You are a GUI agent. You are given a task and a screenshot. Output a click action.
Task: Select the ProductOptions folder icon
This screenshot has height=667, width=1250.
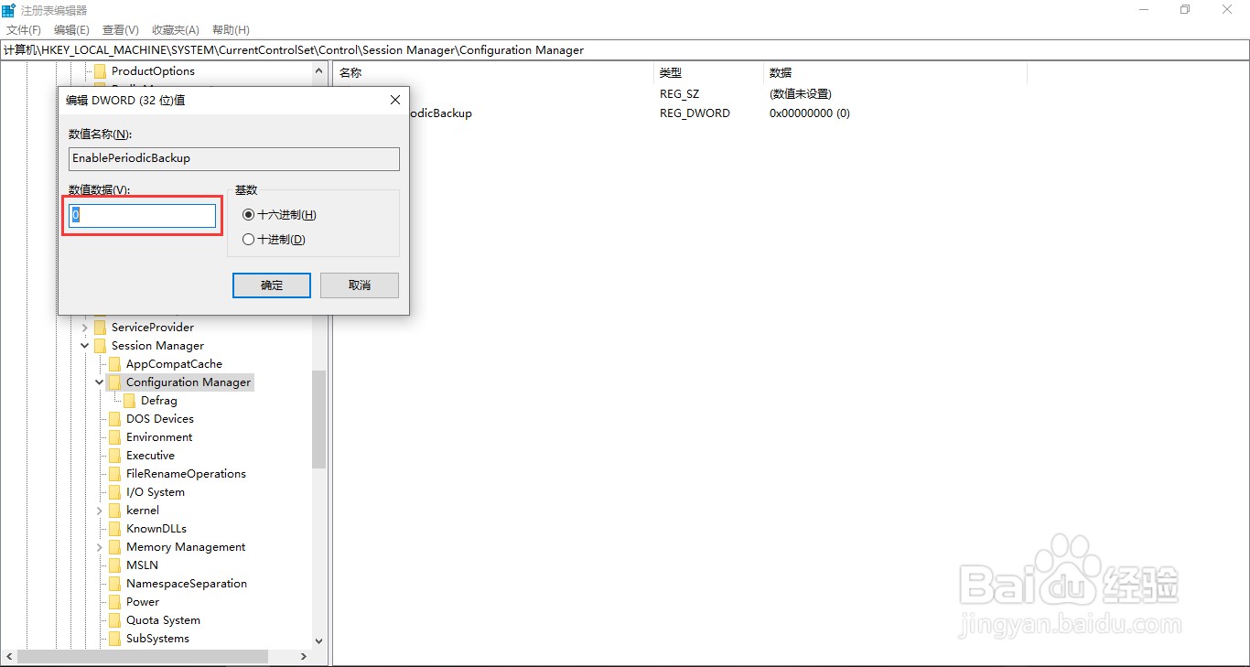[x=100, y=71]
